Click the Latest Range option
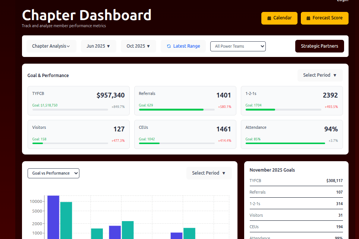Viewport: 359px width, 239px height. click(183, 46)
